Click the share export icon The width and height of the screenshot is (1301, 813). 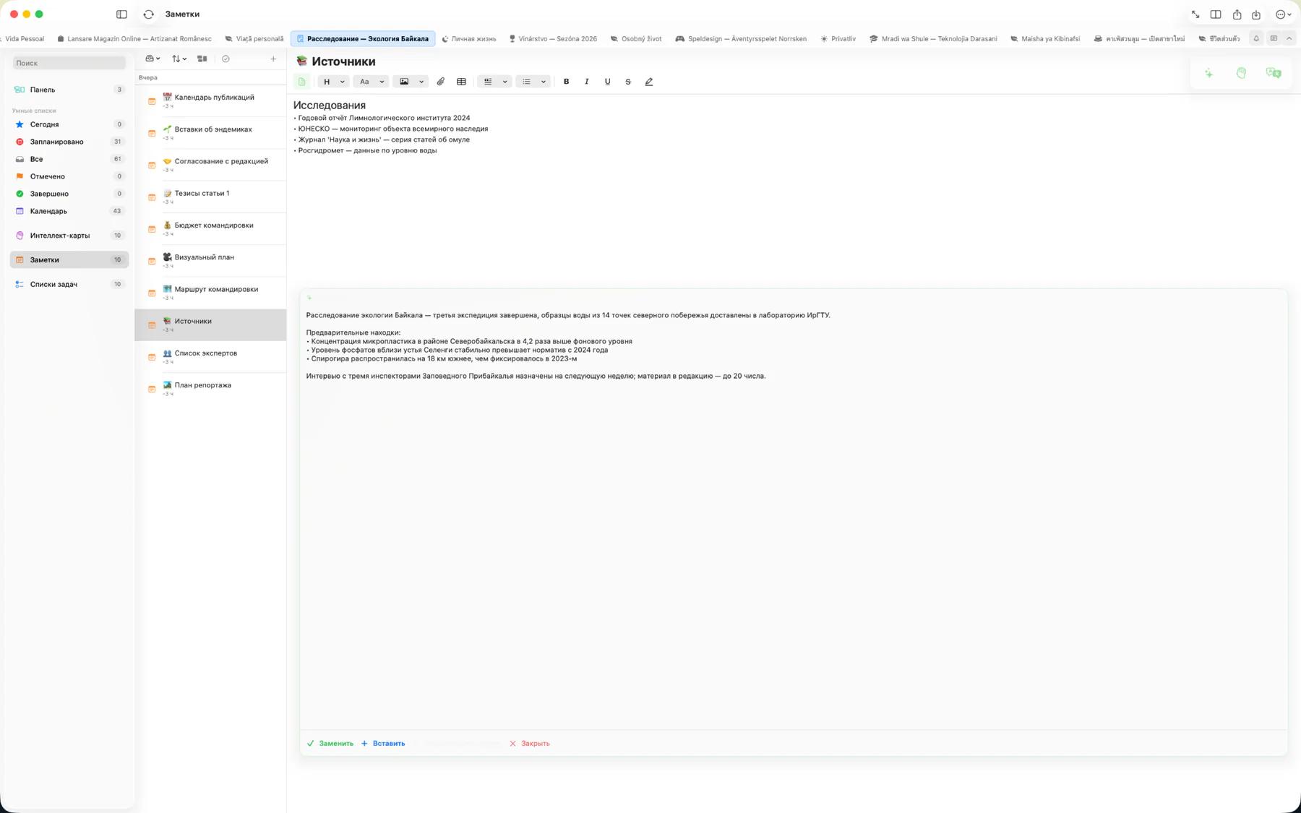[1237, 14]
